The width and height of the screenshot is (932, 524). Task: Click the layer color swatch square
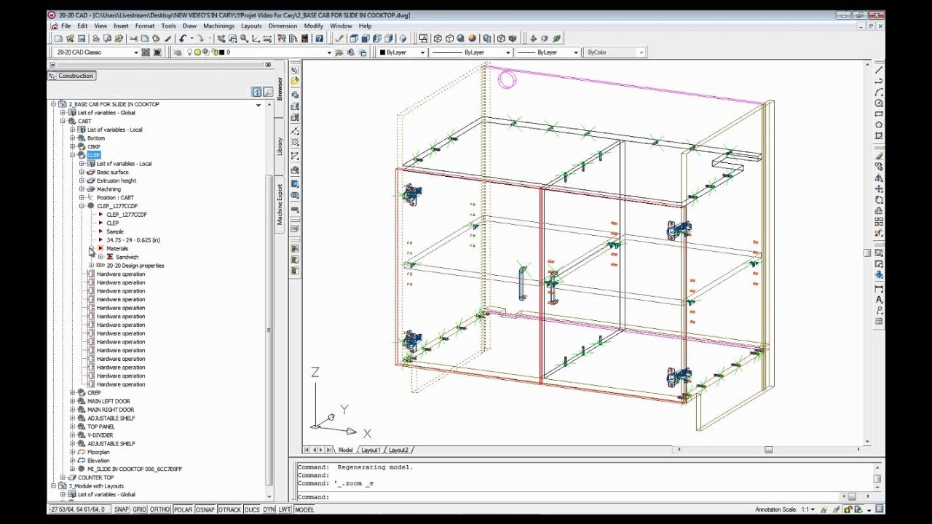tap(221, 52)
